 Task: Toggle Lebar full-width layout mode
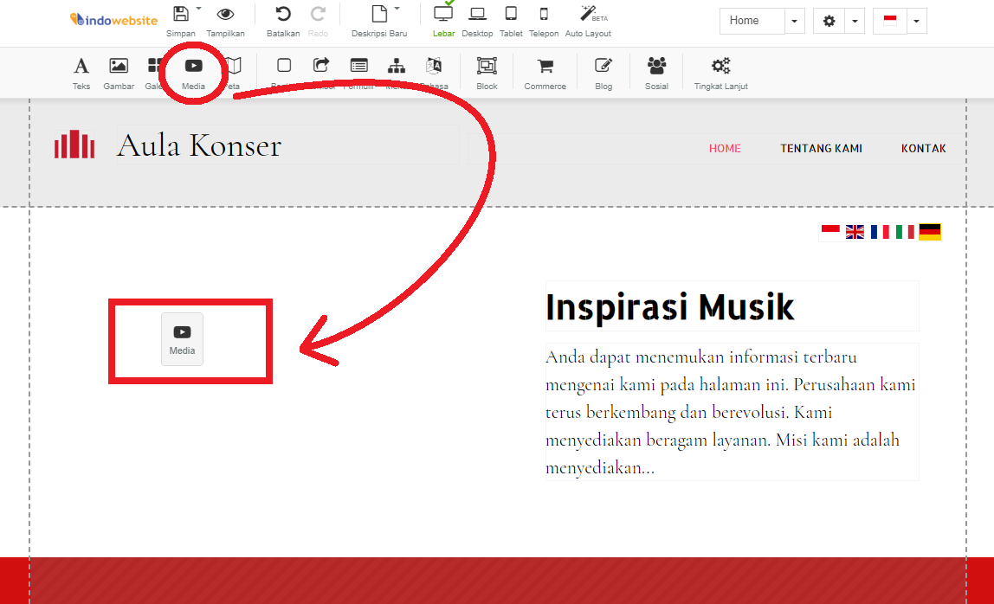442,21
